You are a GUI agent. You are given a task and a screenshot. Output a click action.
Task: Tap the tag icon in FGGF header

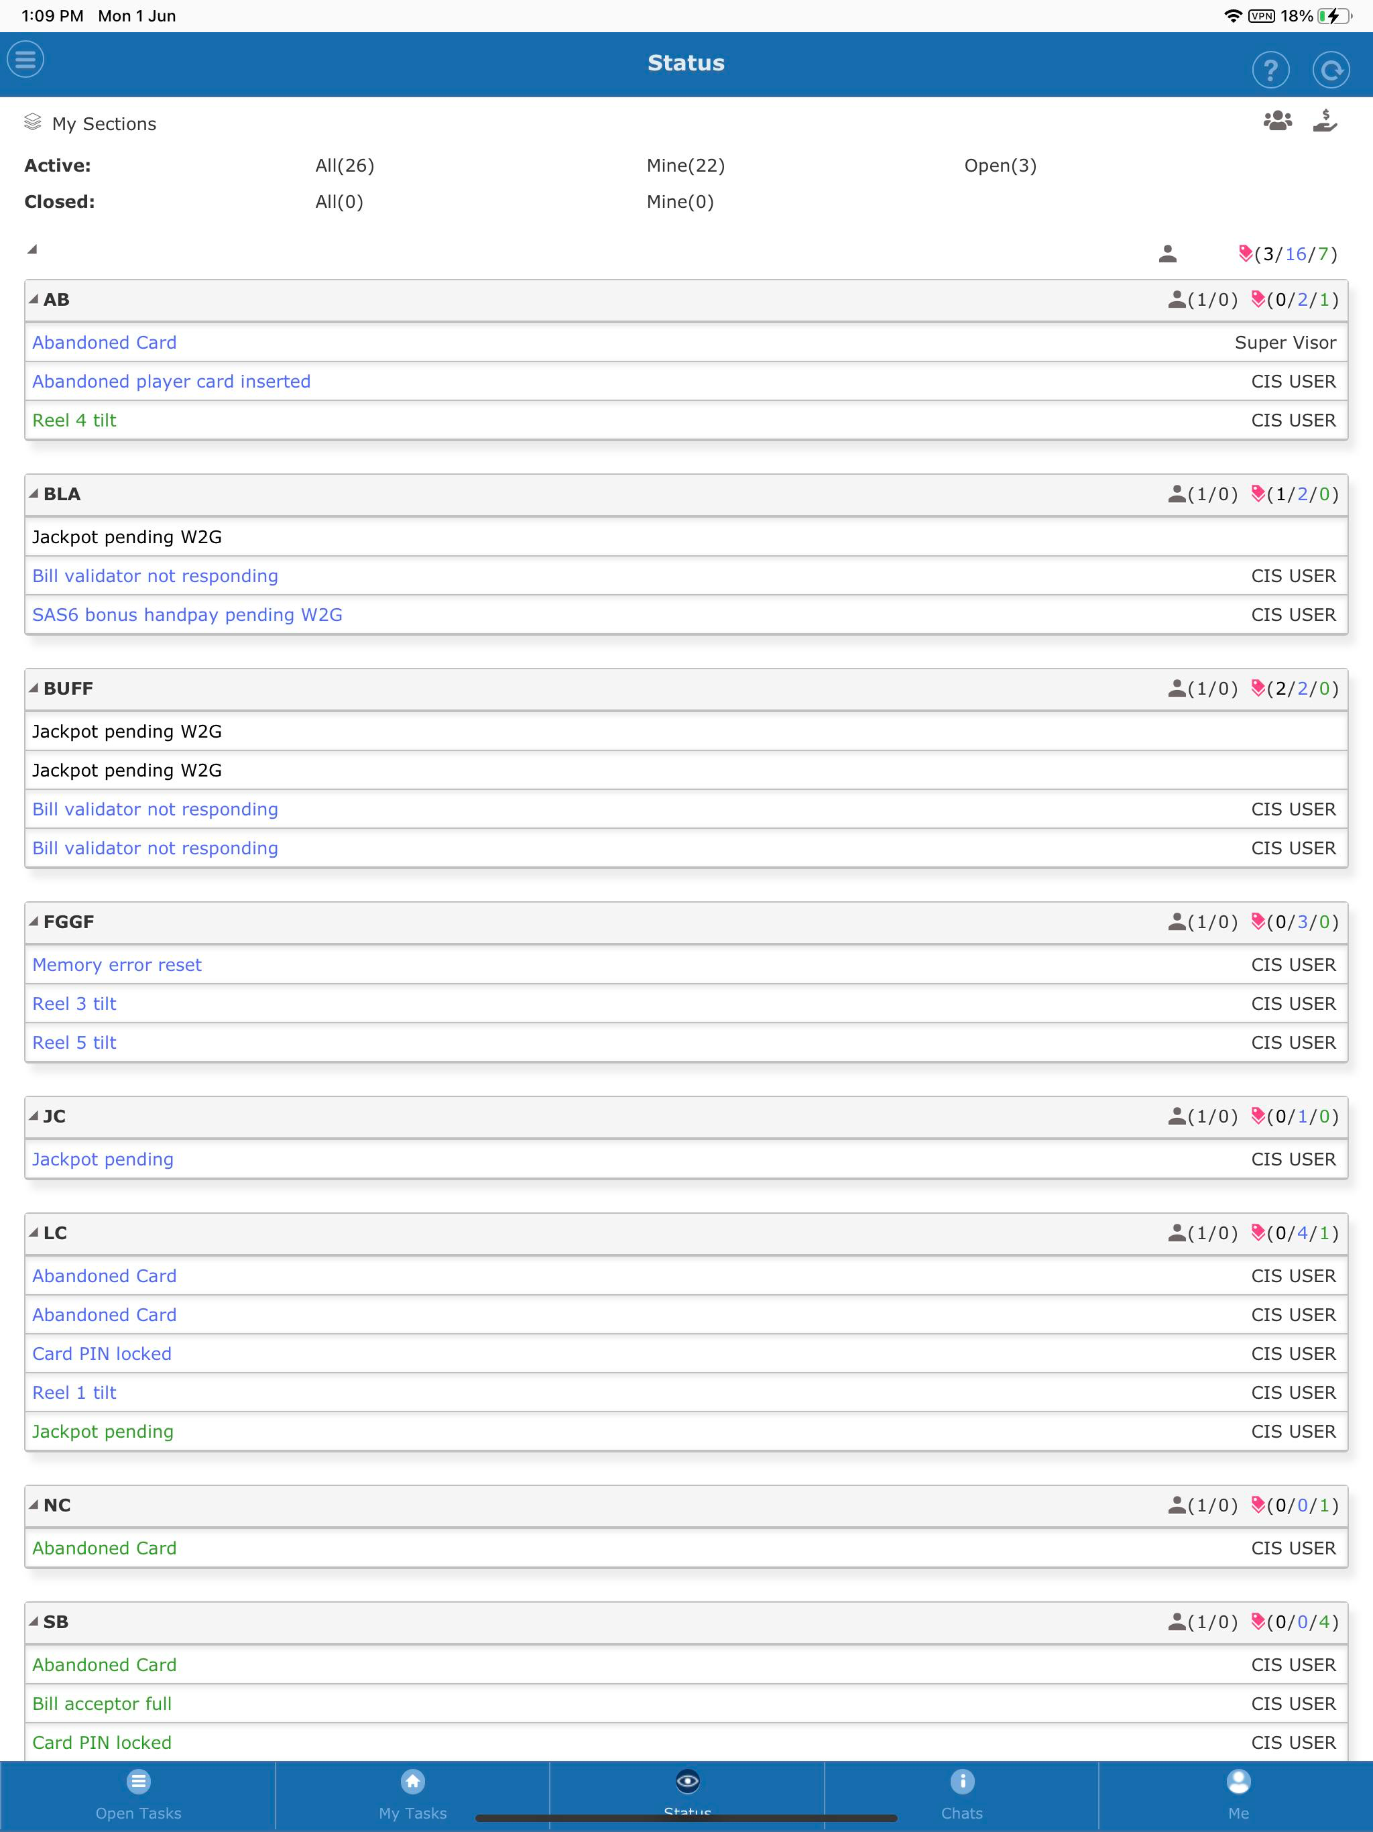point(1258,922)
